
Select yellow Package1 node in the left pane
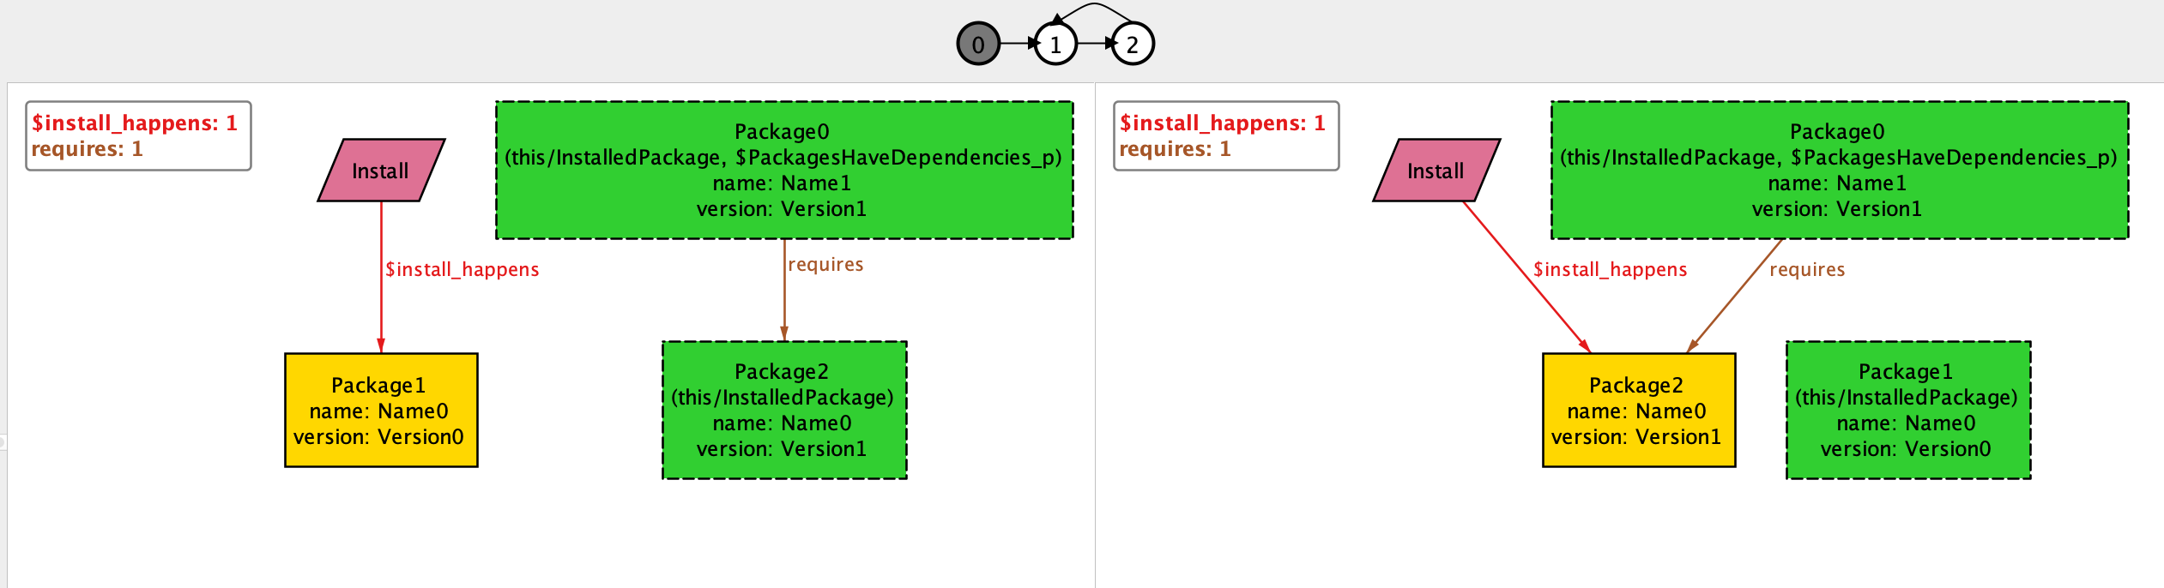[x=381, y=411]
